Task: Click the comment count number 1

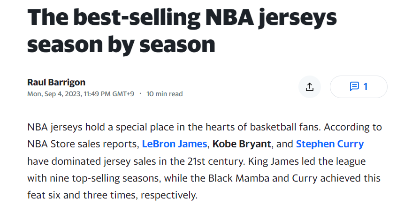Action: 366,87
